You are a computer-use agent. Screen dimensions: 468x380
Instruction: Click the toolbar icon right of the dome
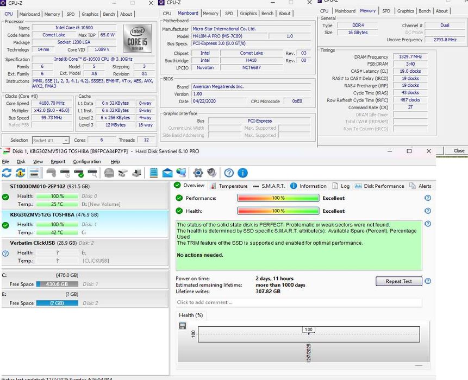123,173
